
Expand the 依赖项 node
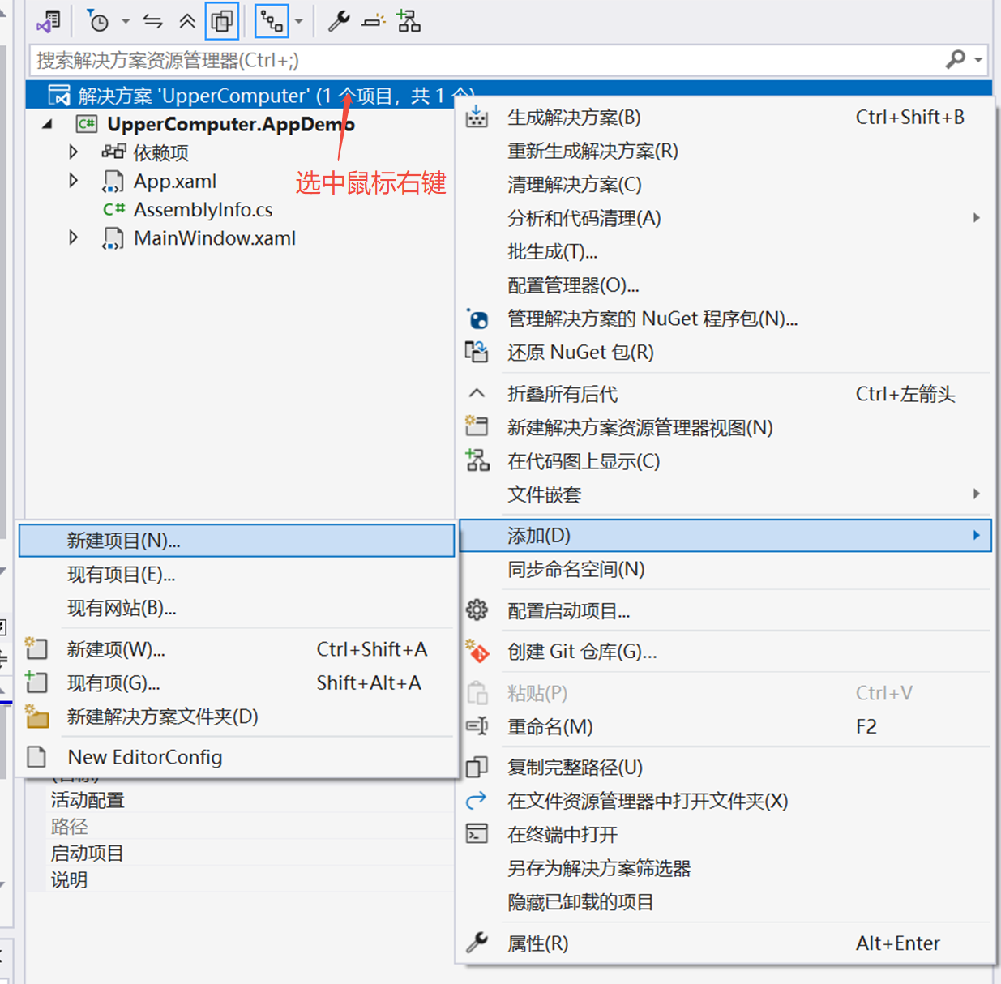[x=74, y=152]
